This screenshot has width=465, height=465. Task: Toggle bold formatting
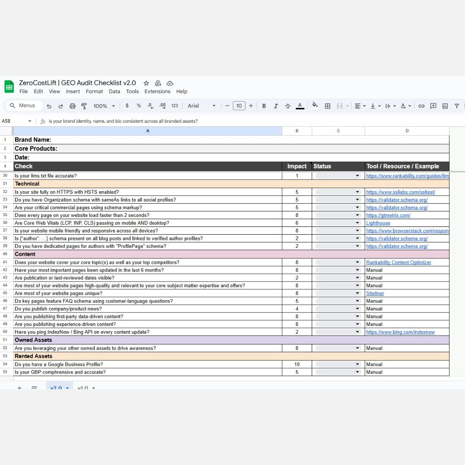[x=264, y=106]
